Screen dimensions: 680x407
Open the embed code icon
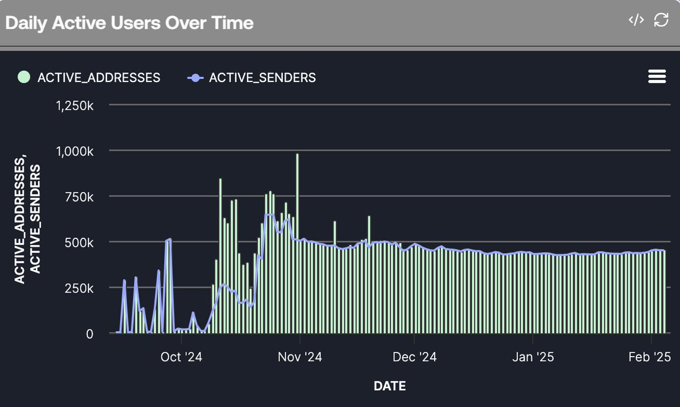coord(636,20)
